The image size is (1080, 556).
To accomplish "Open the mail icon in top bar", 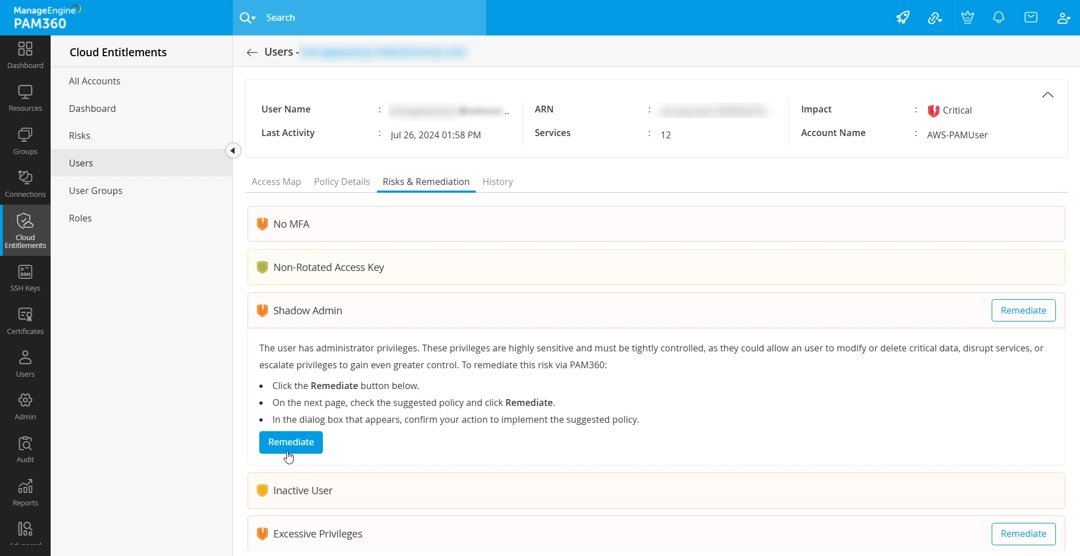I will tap(1030, 17).
